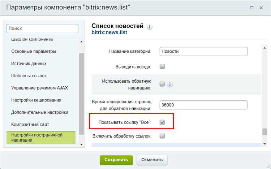Go to Источник данных section

29,64
